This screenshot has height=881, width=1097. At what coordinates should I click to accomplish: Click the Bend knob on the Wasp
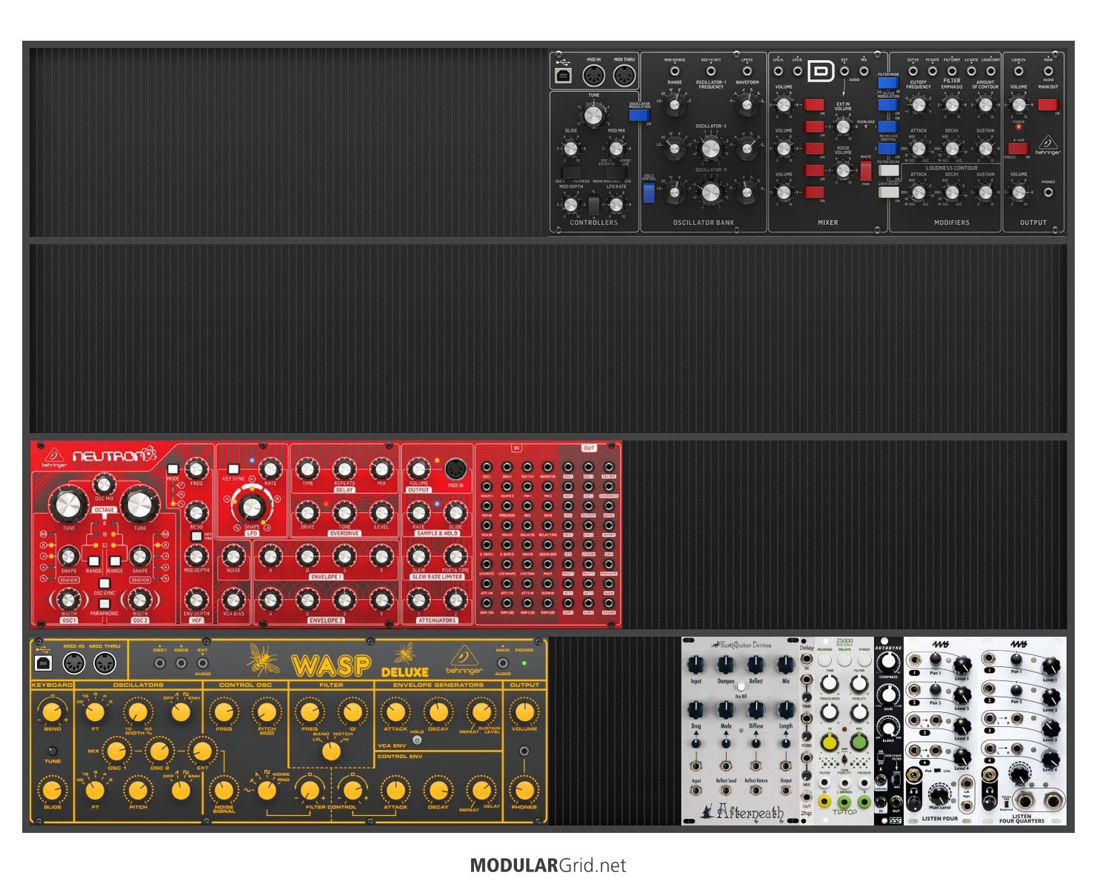[x=52, y=712]
